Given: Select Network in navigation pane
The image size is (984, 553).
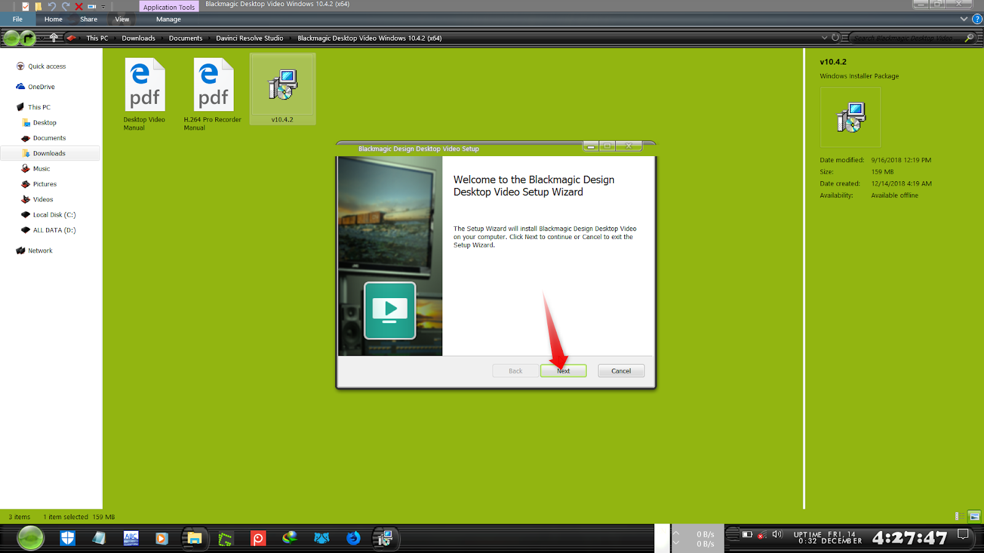Looking at the screenshot, I should pyautogui.click(x=40, y=251).
